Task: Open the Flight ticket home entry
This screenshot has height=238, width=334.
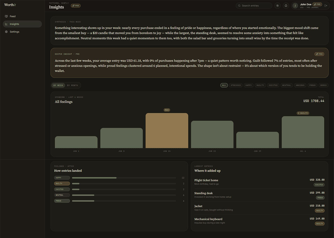Action: pos(259,182)
